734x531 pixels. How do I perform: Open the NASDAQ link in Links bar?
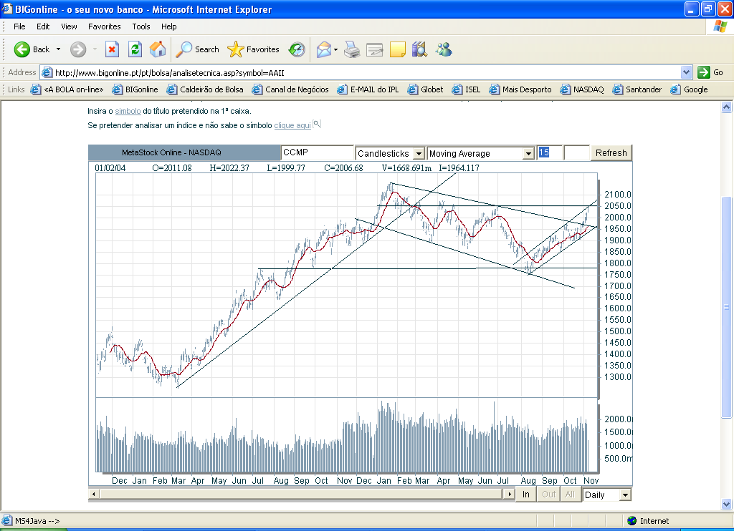coord(588,89)
